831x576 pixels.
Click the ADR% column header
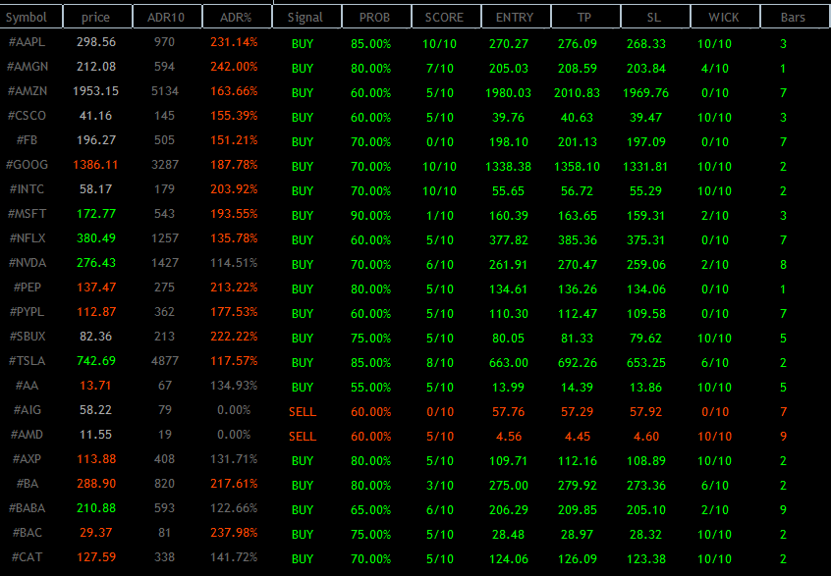pyautogui.click(x=237, y=17)
